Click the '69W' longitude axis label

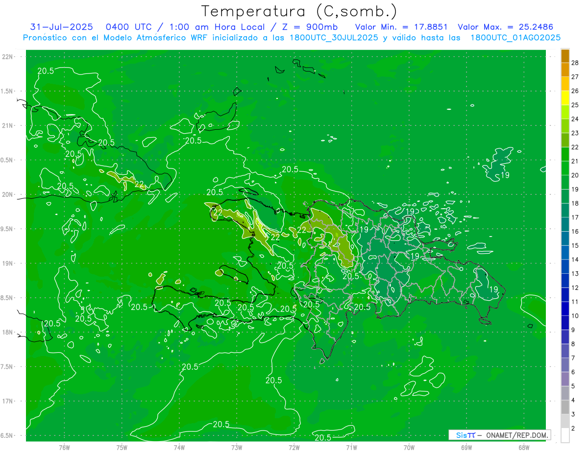click(466, 448)
